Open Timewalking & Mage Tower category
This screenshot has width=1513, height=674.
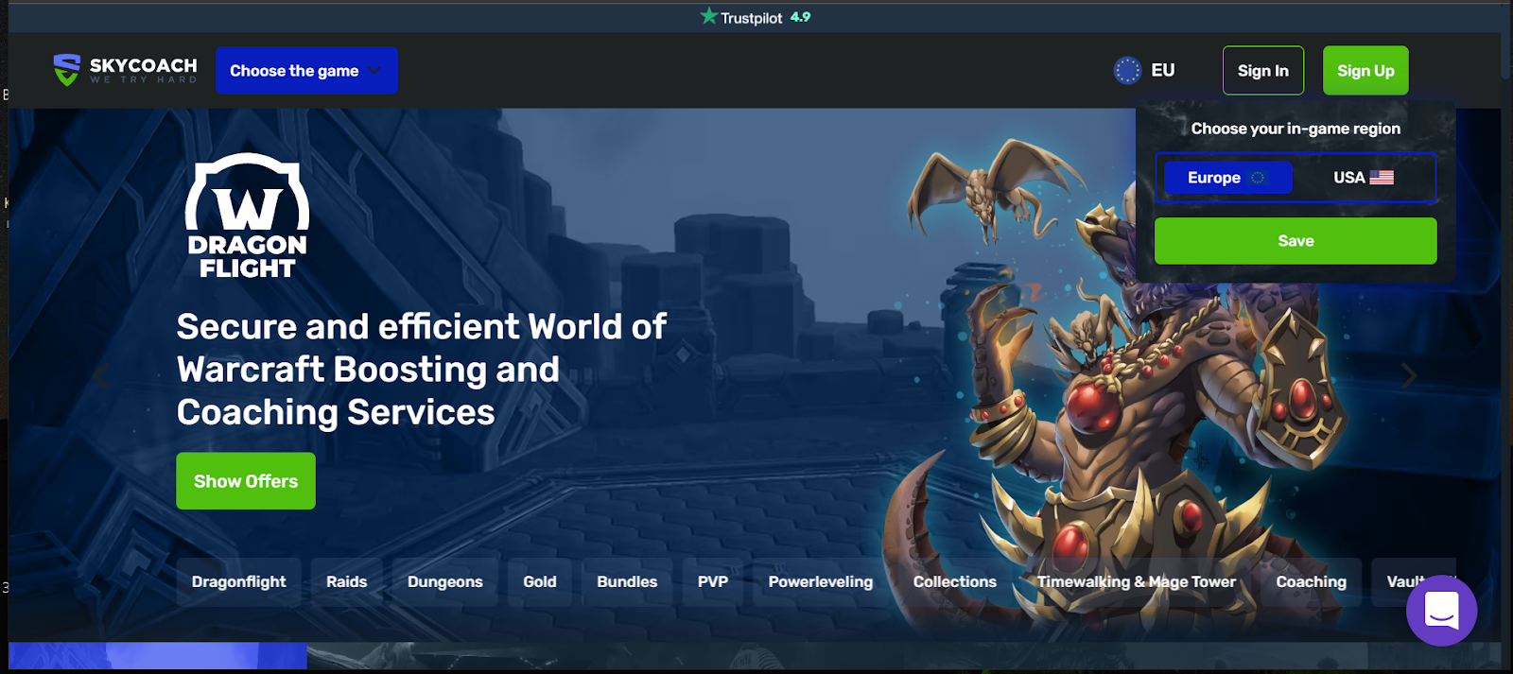pos(1137,582)
